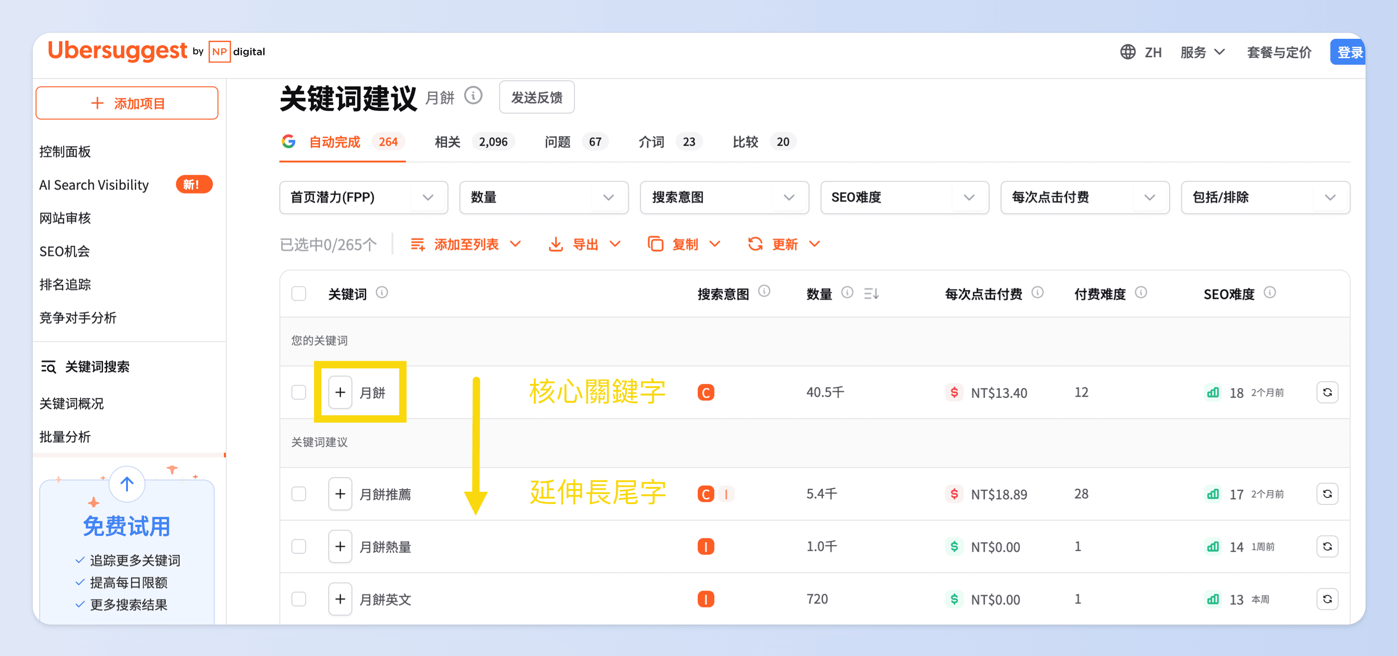Open the 添加至列表 dropdown chevron
Viewport: 1397px width, 656px height.
516,244
